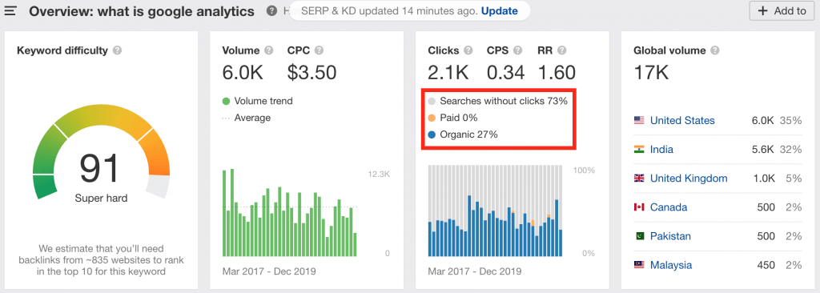Click the CPC value $3.50
The image size is (820, 293).
coord(312,73)
